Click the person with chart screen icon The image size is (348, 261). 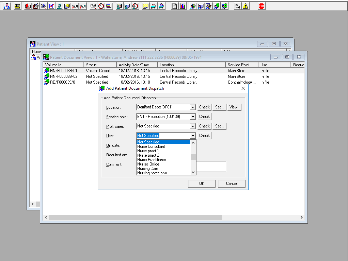[x=119, y=6]
